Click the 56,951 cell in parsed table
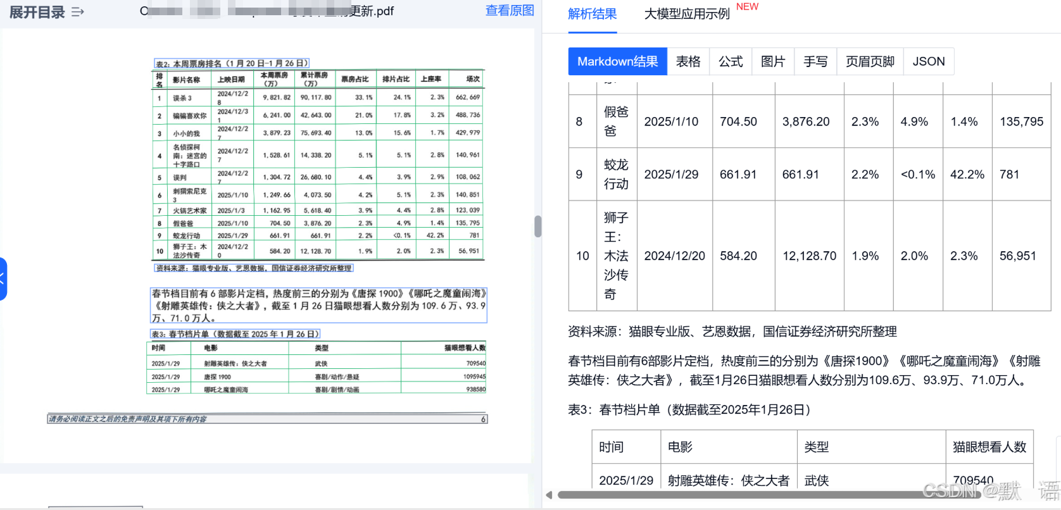The image size is (1061, 510). (1022, 256)
